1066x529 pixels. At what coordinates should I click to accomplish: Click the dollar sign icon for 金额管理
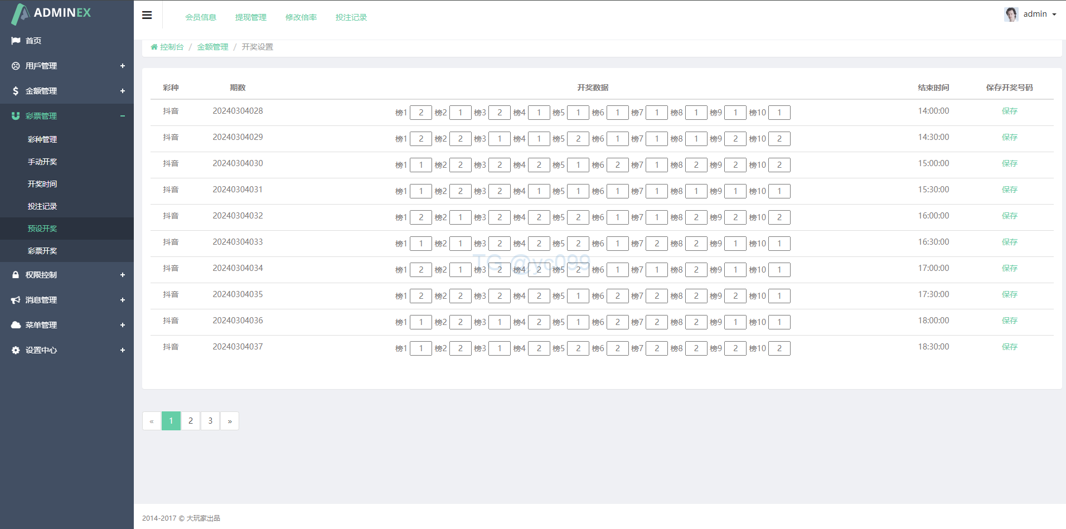(x=16, y=91)
